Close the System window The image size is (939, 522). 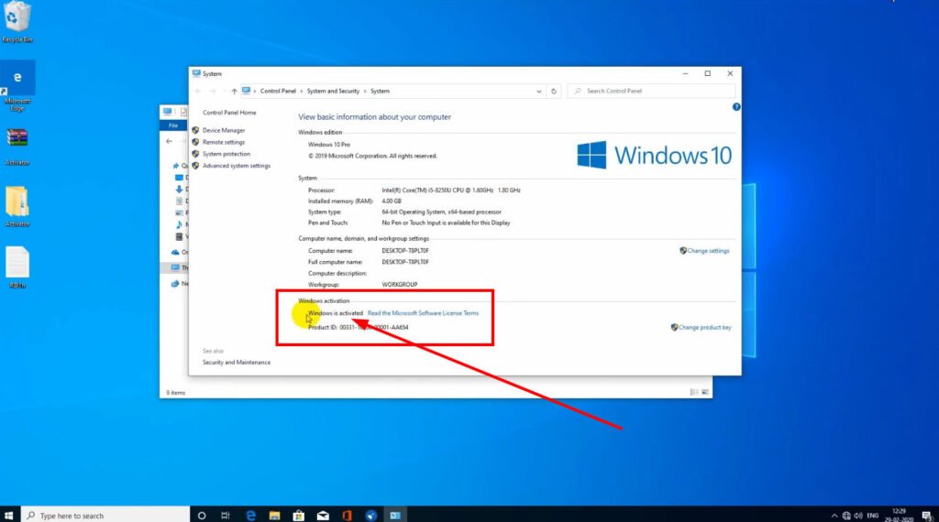tap(730, 73)
